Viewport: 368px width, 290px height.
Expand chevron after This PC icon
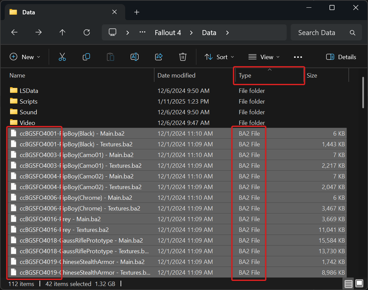tap(128, 33)
